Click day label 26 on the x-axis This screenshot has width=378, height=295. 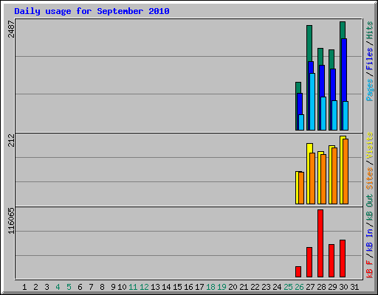tap(299, 287)
